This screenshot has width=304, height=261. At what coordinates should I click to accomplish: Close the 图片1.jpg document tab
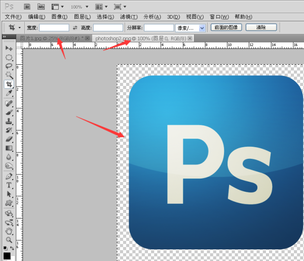pyautogui.click(x=88, y=38)
